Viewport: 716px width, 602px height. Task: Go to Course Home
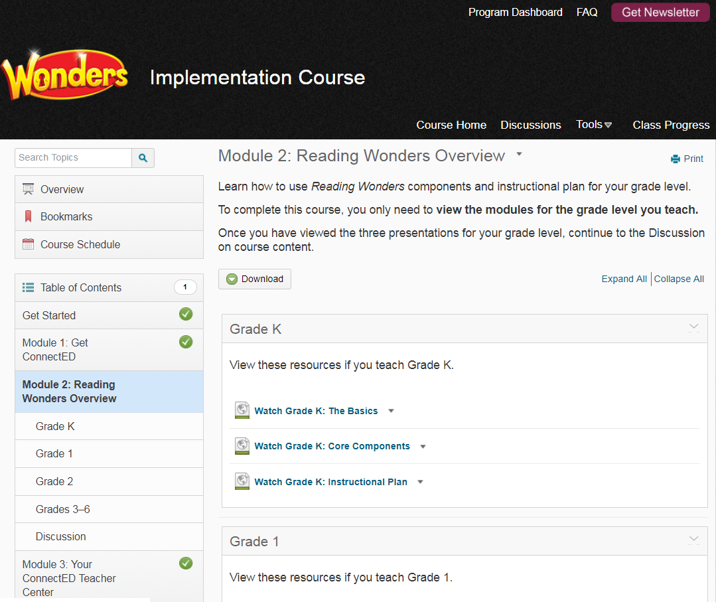(451, 125)
